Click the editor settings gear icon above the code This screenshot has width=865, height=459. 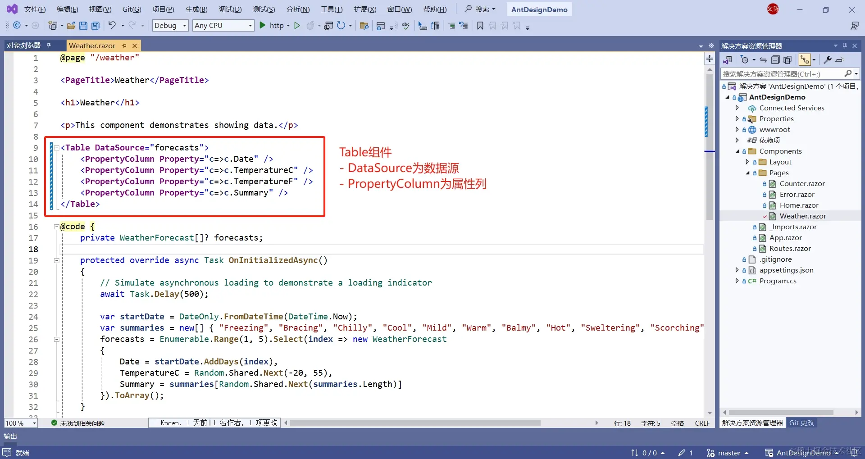click(711, 45)
